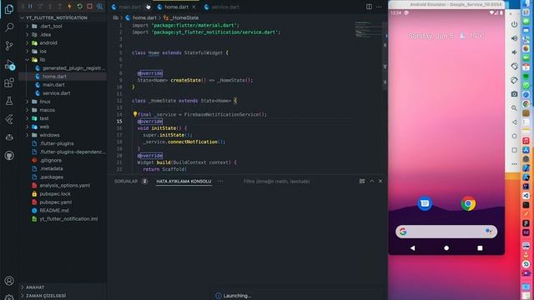Screen dimensions: 534x300
Task: Open the Source Control view
Action: 9,46
